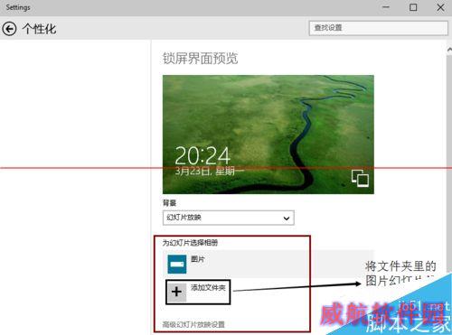Go back using the arrow beside 个性化

click(9, 29)
